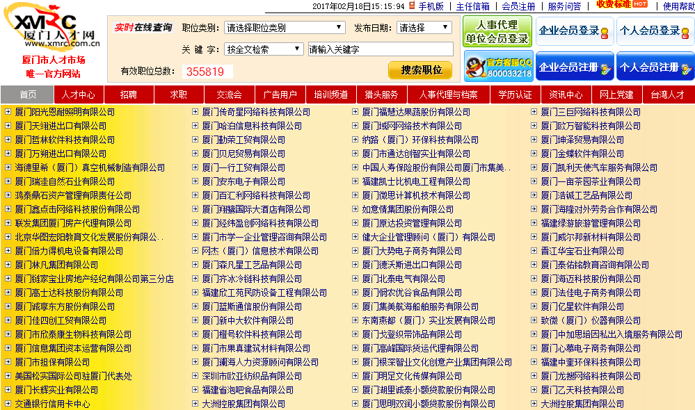Open the 资讯中心 menu tab
695x410 pixels.
click(x=566, y=95)
